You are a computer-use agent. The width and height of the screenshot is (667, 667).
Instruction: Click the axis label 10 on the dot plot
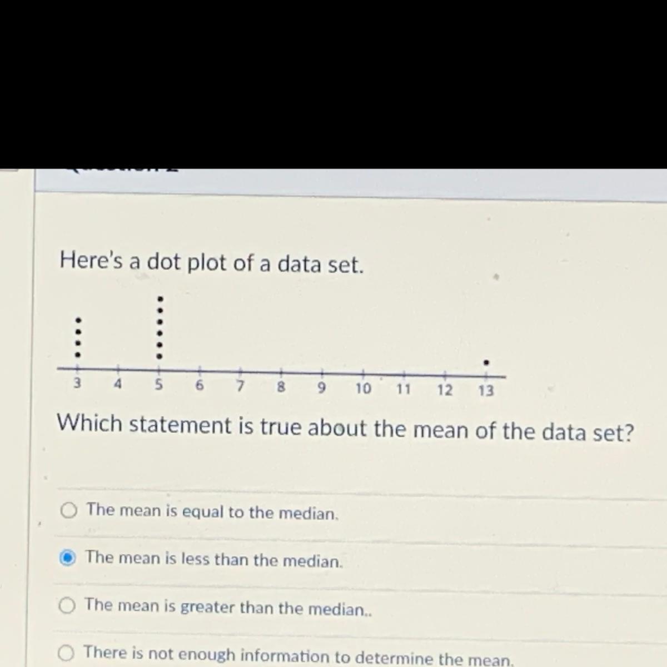pos(363,389)
